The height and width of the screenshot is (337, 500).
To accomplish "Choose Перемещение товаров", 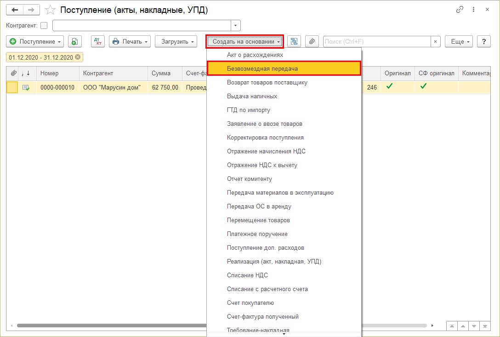I will (x=284, y=220).
